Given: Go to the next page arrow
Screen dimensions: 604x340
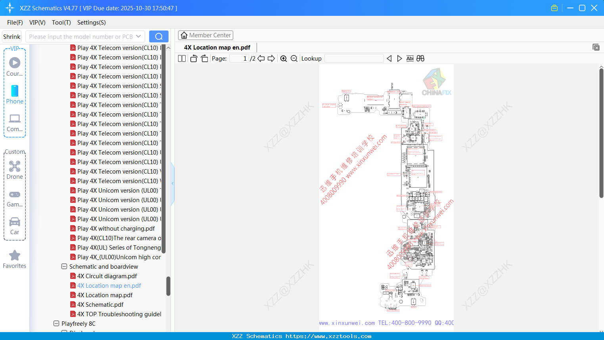Looking at the screenshot, I should pyautogui.click(x=271, y=58).
